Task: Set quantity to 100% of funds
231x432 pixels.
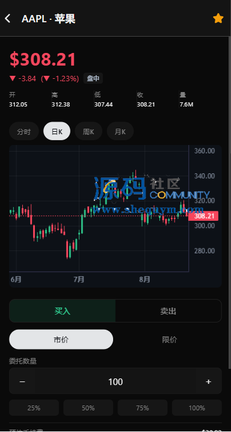Action: coord(197,408)
